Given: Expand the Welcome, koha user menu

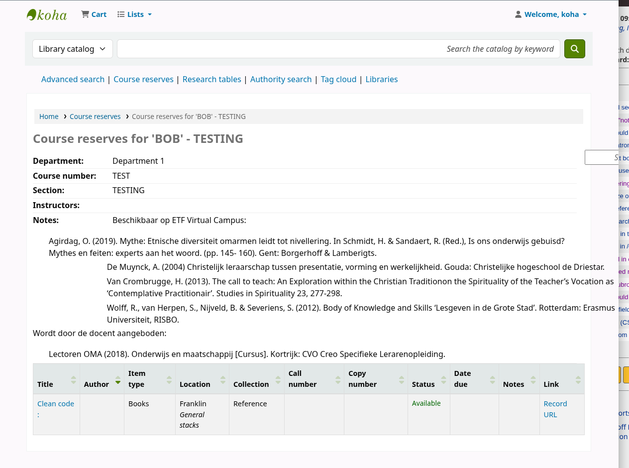Looking at the screenshot, I should (x=551, y=15).
